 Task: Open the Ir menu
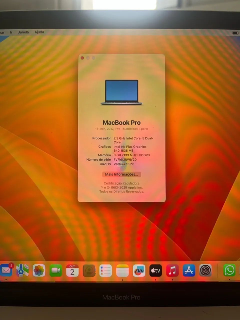tap(11, 32)
